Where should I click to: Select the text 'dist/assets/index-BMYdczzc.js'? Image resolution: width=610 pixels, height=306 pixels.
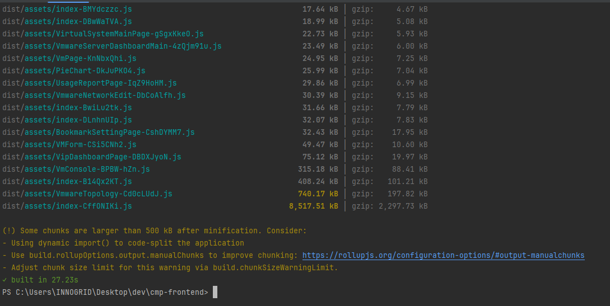[x=67, y=9]
